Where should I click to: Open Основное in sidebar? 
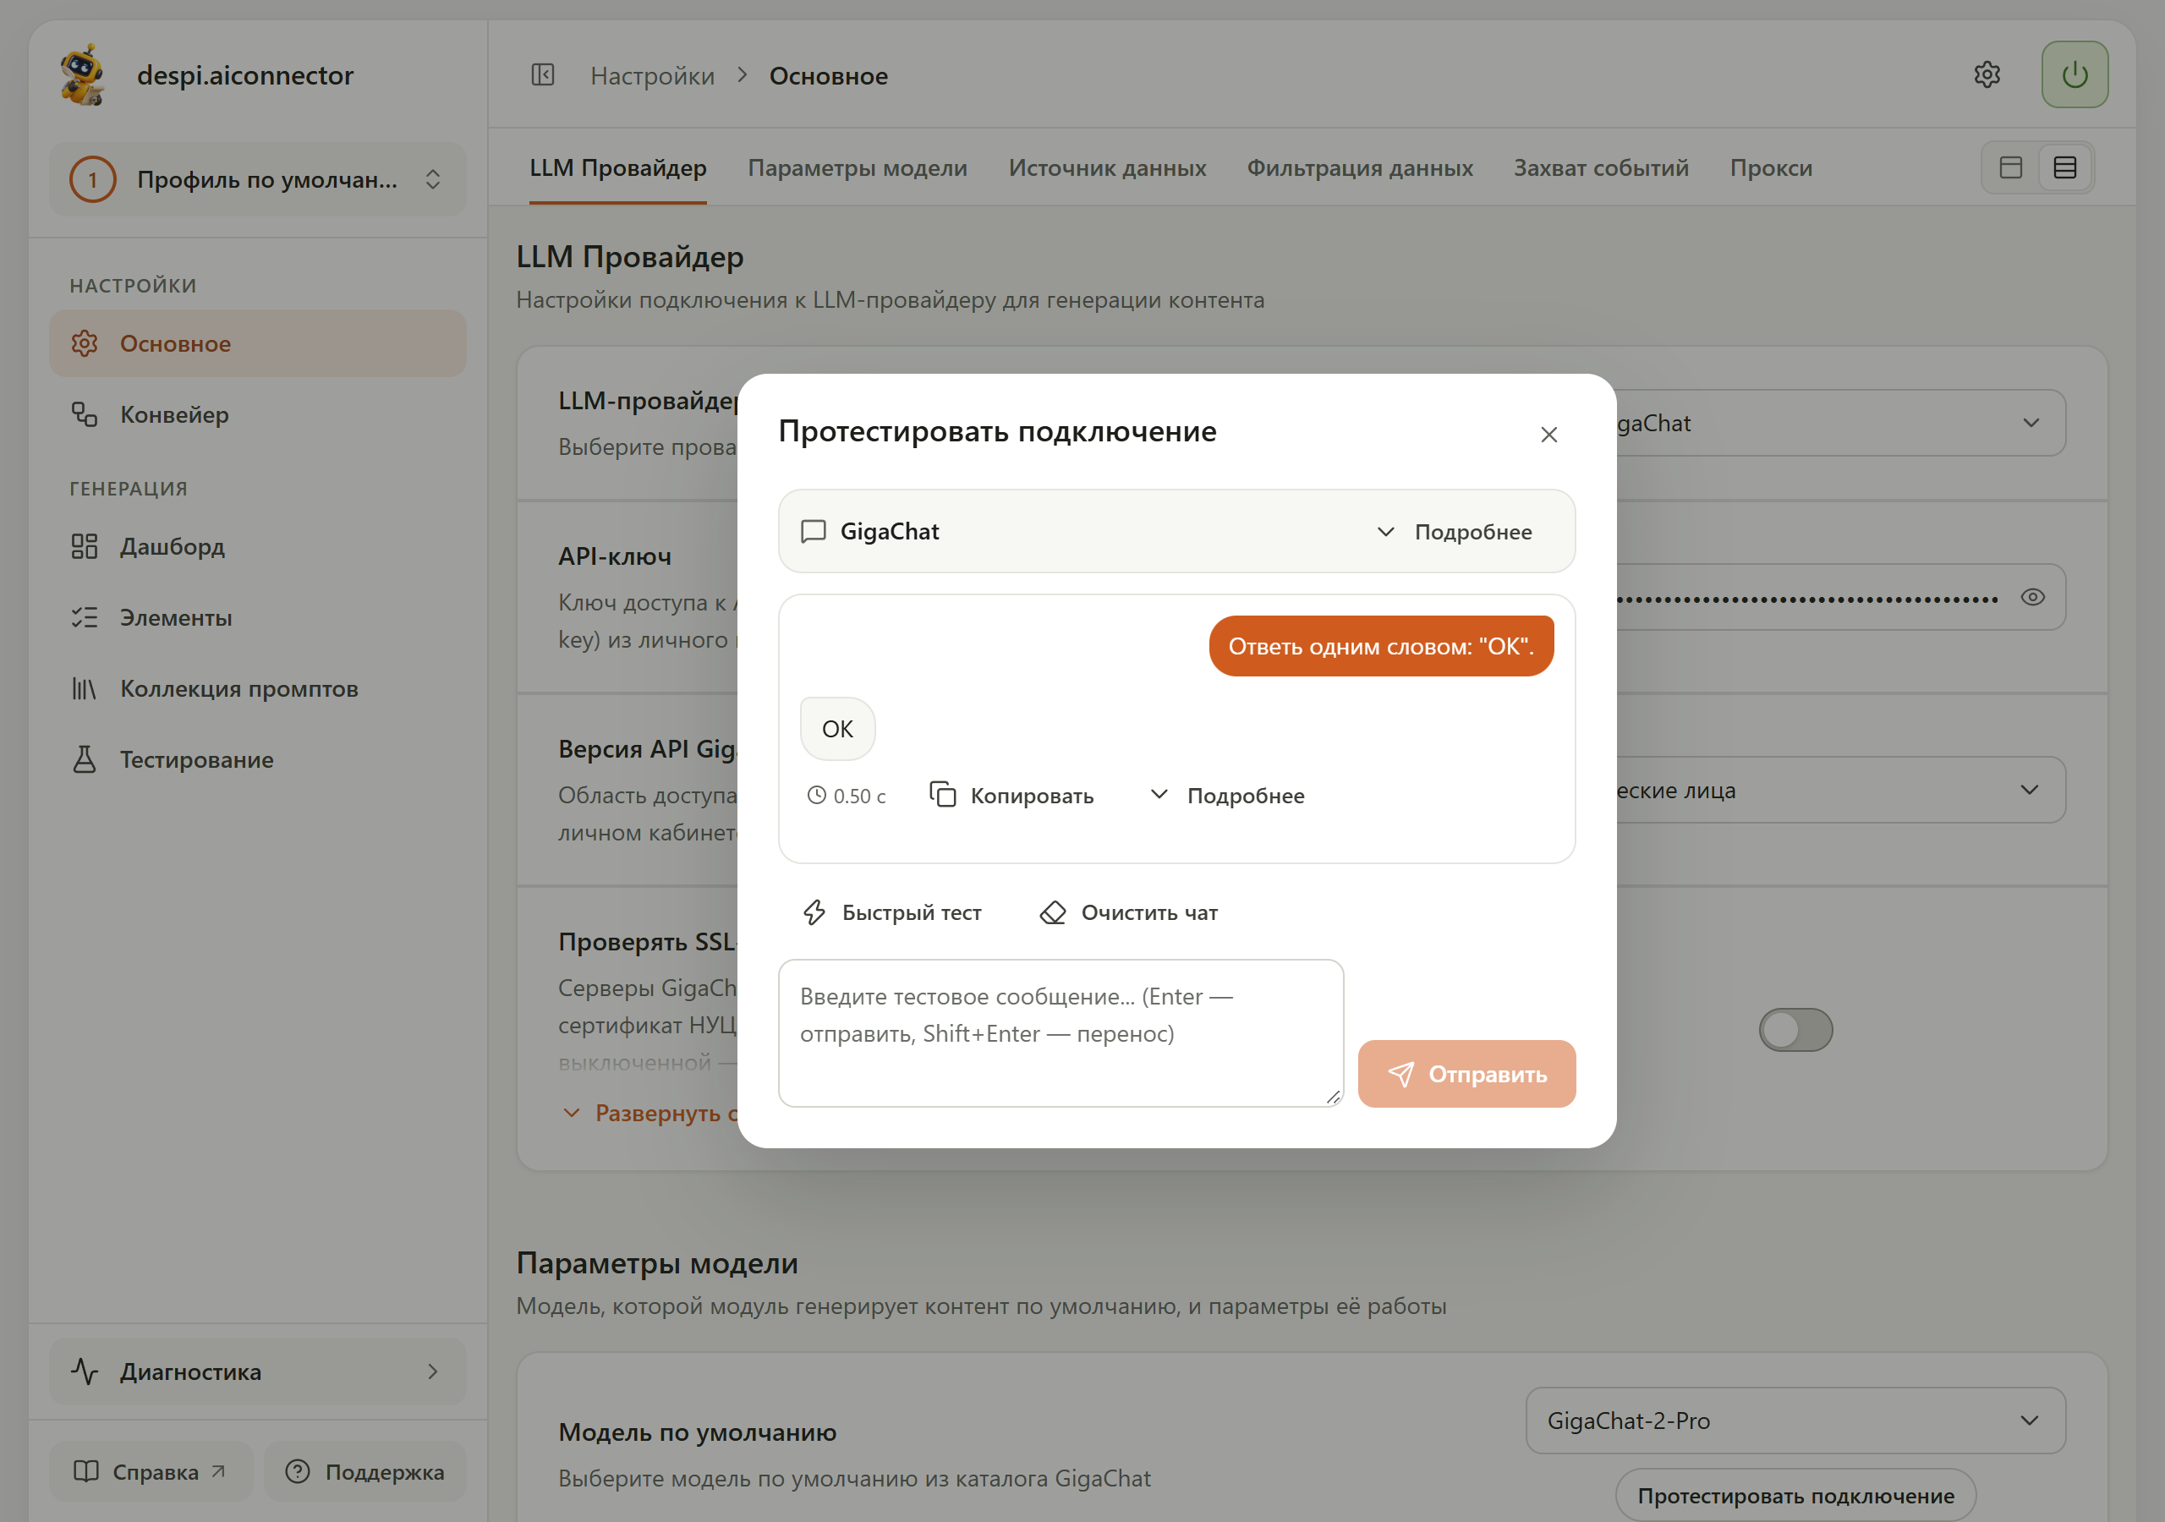[x=257, y=343]
